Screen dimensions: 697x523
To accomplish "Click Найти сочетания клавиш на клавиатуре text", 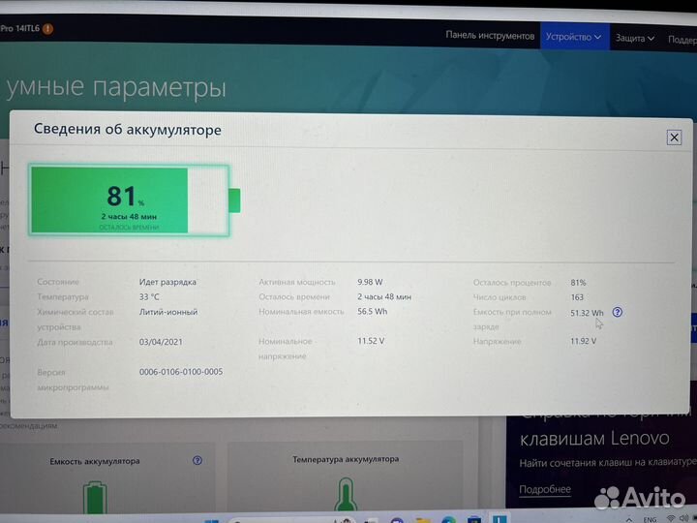I will [x=608, y=463].
